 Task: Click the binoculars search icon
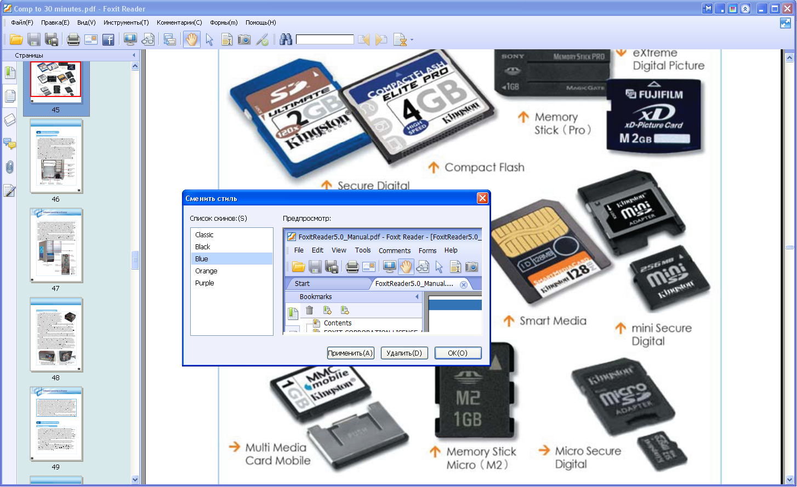pos(286,39)
